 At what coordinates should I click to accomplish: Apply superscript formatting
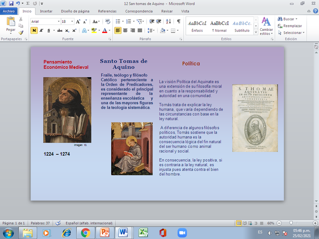point(74,30)
